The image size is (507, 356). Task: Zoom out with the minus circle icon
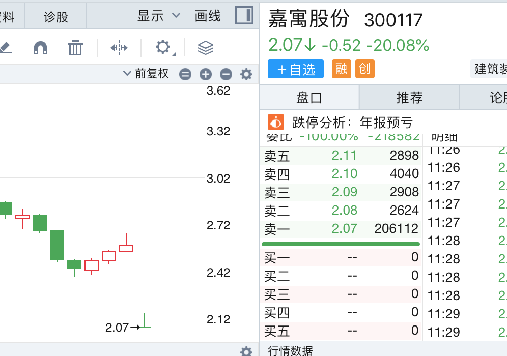[x=226, y=74]
